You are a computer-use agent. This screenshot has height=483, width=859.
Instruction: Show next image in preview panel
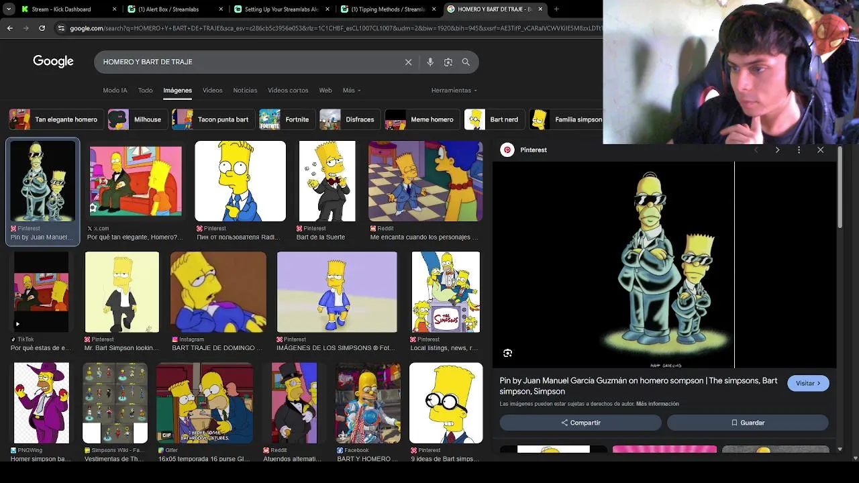click(x=777, y=150)
